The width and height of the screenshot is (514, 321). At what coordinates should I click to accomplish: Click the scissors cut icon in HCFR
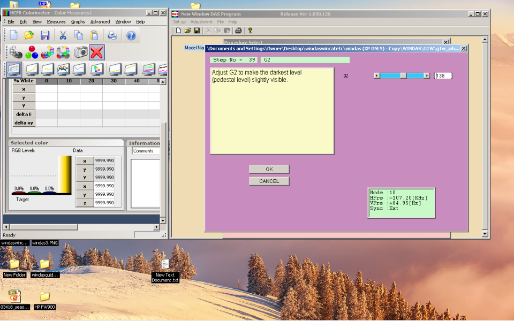click(63, 36)
